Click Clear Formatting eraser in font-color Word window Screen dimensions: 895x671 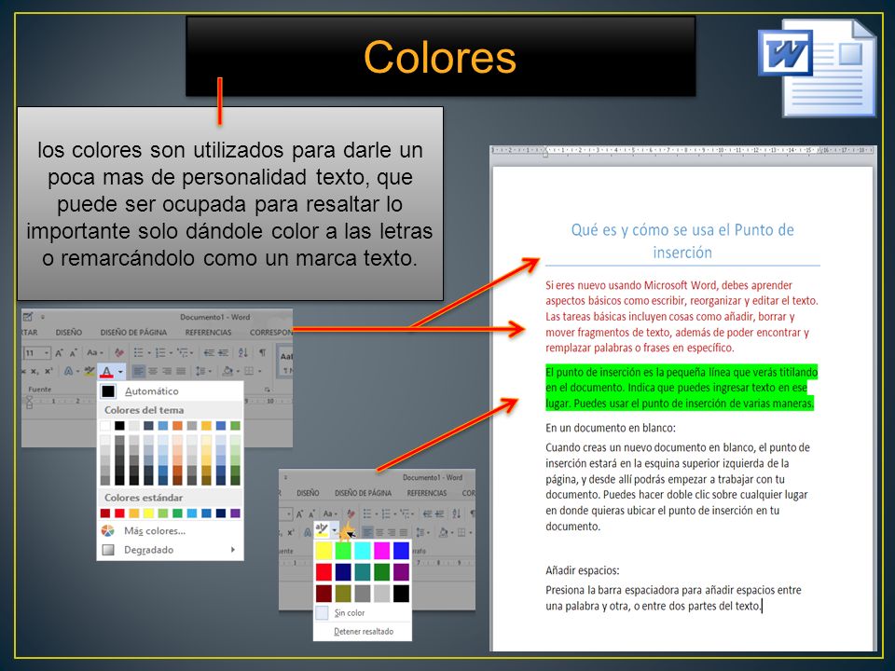[119, 352]
